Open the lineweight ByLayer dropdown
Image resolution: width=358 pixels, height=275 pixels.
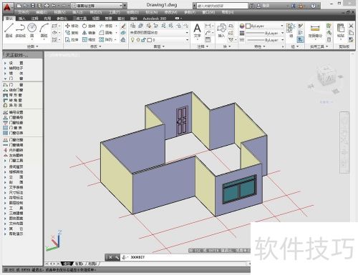(x=264, y=33)
